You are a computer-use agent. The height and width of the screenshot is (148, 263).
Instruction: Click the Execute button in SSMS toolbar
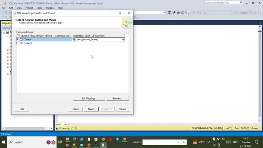(x=242, y=13)
